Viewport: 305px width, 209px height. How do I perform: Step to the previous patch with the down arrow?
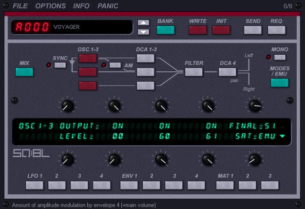click(143, 32)
